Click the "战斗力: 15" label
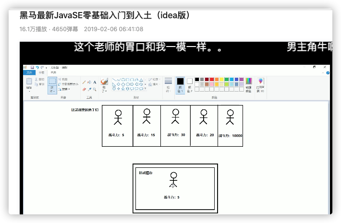This screenshot has width=341, height=223. 146,135
